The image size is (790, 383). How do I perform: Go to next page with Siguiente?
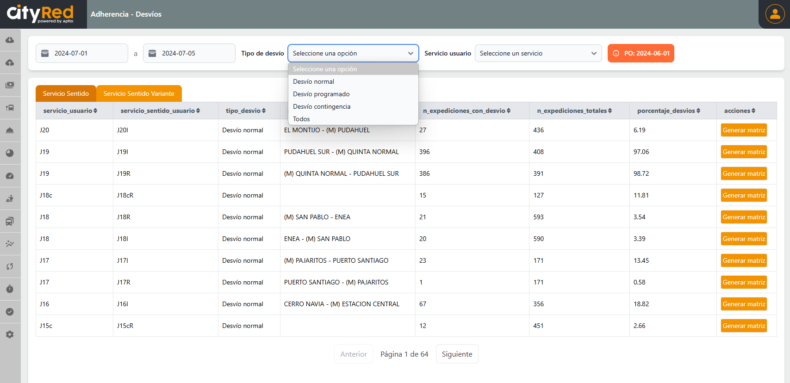(457, 354)
